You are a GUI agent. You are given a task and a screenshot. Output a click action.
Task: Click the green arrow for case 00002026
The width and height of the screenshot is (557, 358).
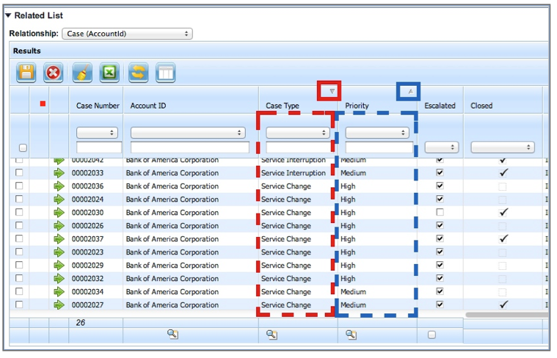point(59,225)
